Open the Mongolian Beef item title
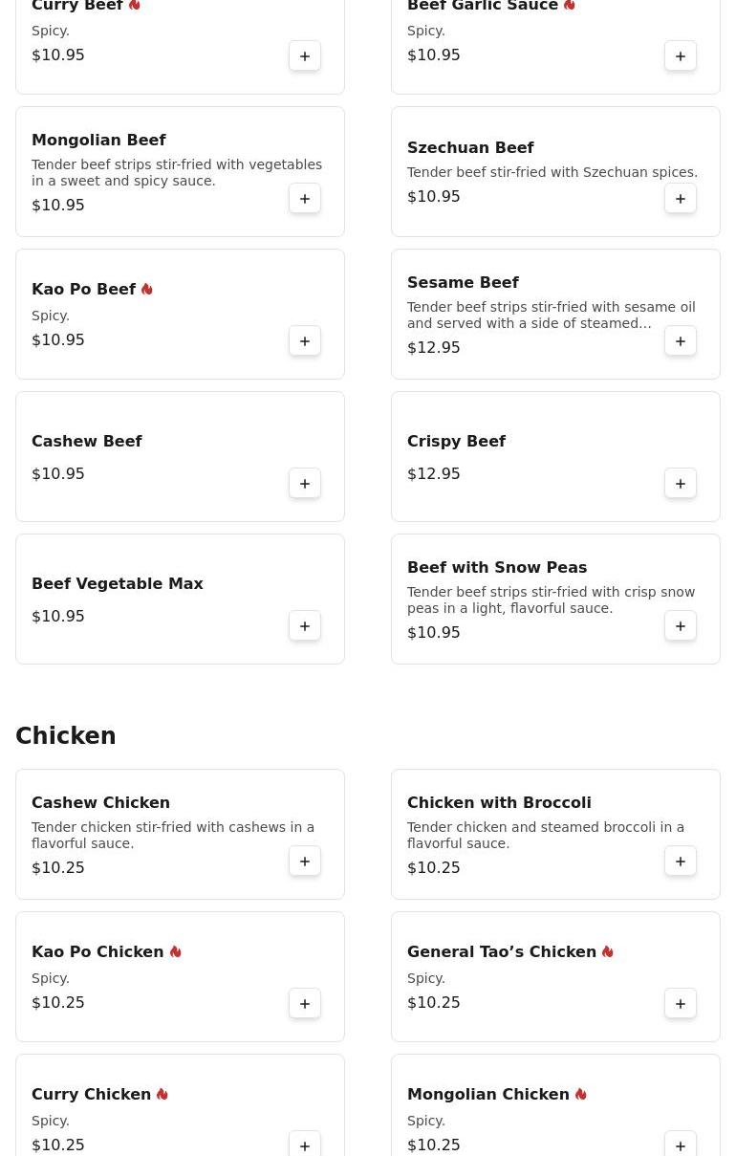This screenshot has height=1156, width=736. coord(98,140)
